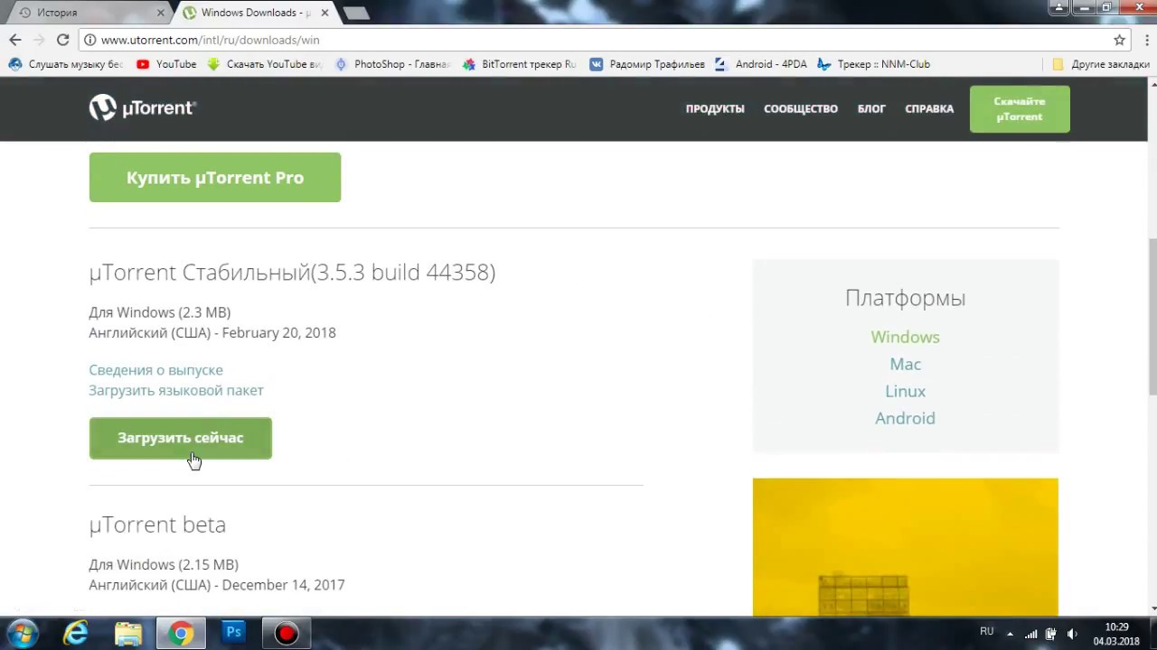The image size is (1157, 650).
Task: Click the browser back arrow
Action: (x=14, y=40)
